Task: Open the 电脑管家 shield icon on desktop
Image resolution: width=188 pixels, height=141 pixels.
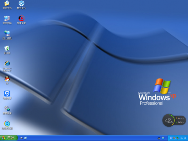Action: click(x=7, y=93)
